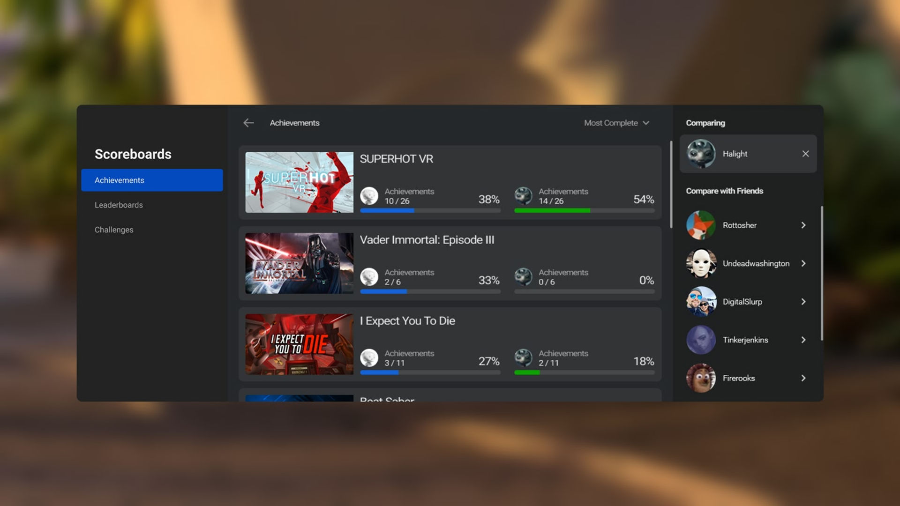
Task: Click your avatar in I Expect You To Die row
Action: [369, 358]
